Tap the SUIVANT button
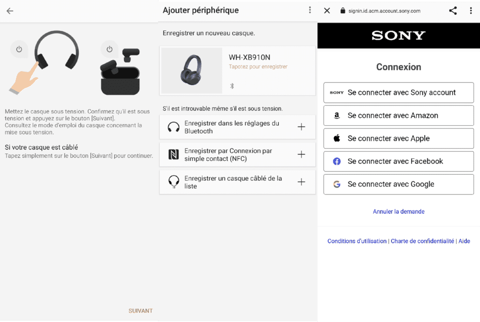 [141, 311]
